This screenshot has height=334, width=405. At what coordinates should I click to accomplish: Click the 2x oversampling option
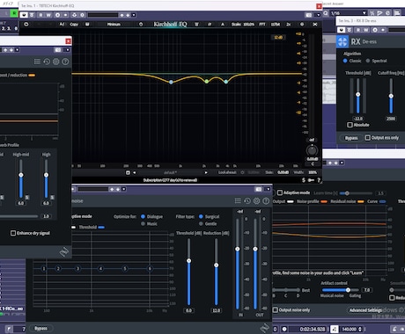tap(288, 25)
